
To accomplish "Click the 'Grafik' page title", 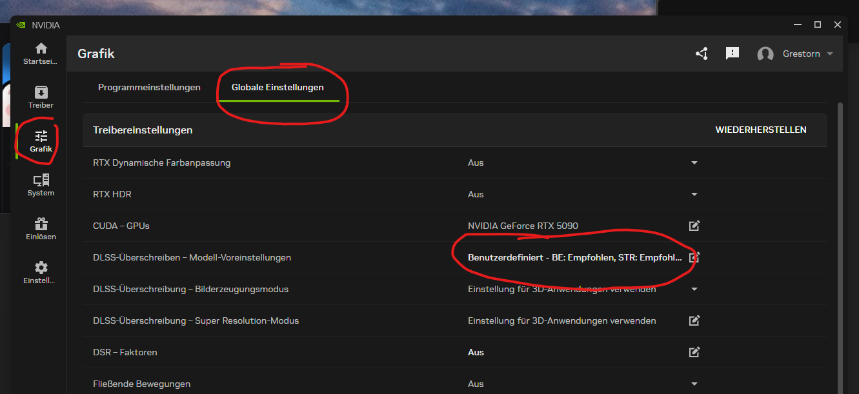I will click(x=96, y=54).
